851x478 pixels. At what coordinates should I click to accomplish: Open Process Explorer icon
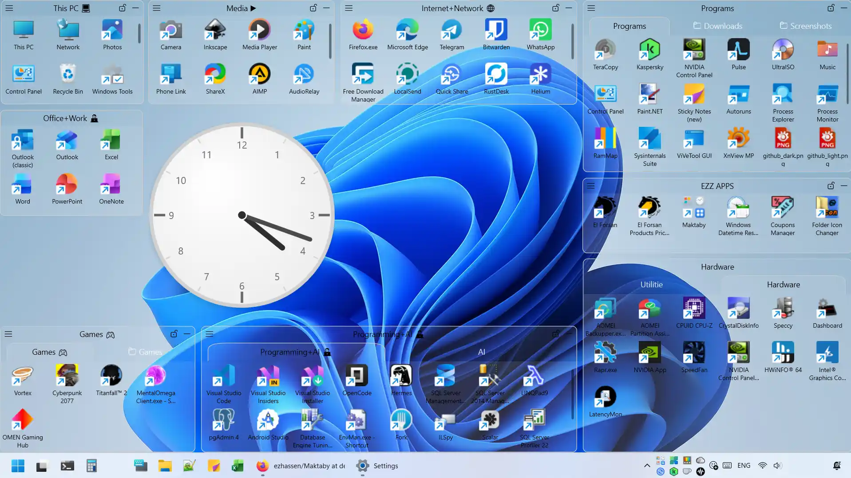click(783, 103)
